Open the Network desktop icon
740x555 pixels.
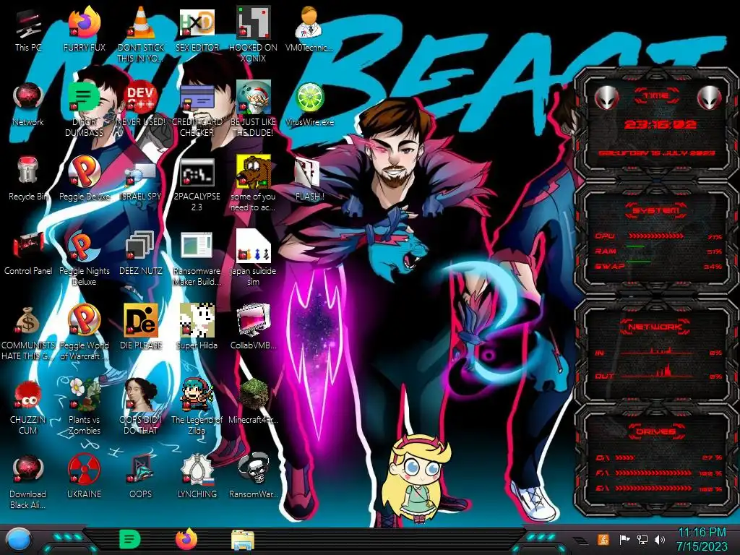tap(28, 103)
